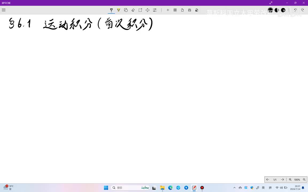Go to next page arrow
308x192 pixels.
(282, 179)
